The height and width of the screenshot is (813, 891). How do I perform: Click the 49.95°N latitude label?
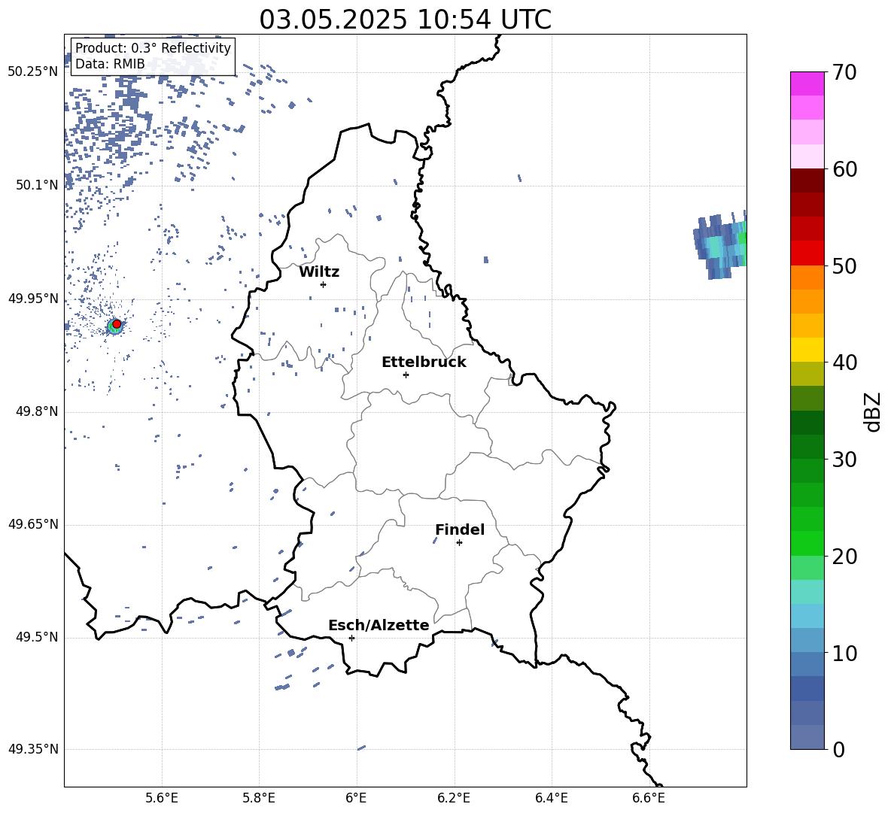pos(33,299)
